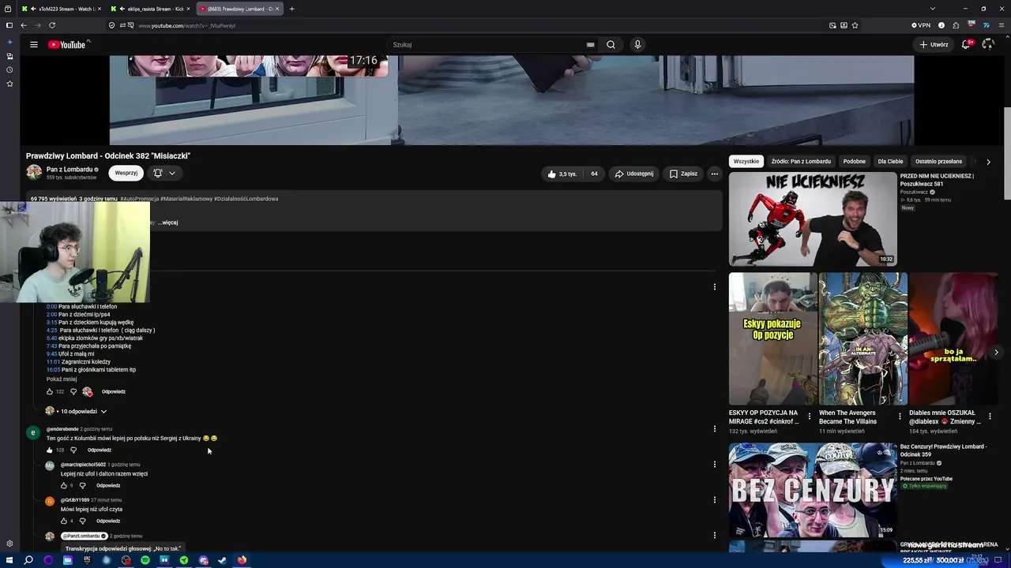Click the Wesprzyj button
The height and width of the screenshot is (568, 1011).
(126, 174)
